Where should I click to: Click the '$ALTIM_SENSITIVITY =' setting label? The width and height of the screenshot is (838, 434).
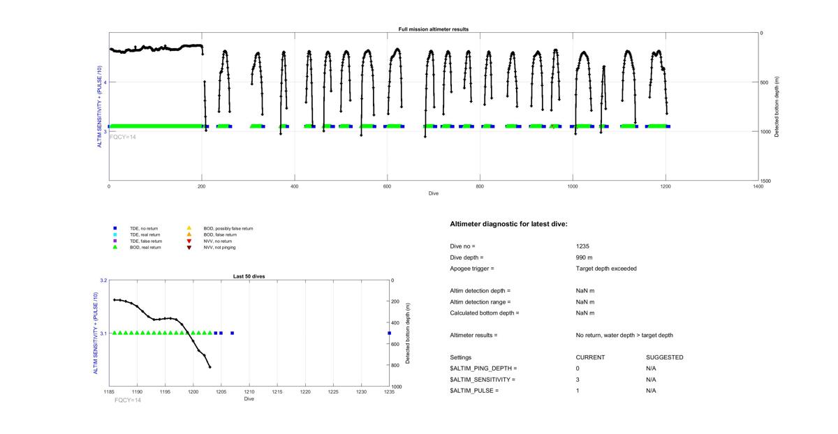point(483,380)
